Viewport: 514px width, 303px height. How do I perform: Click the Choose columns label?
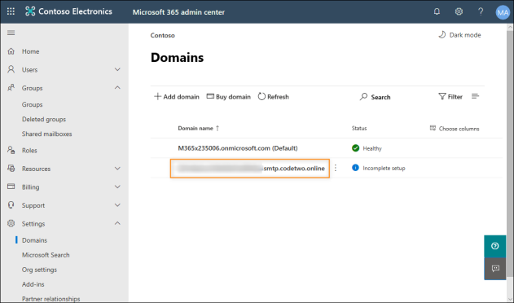point(459,129)
